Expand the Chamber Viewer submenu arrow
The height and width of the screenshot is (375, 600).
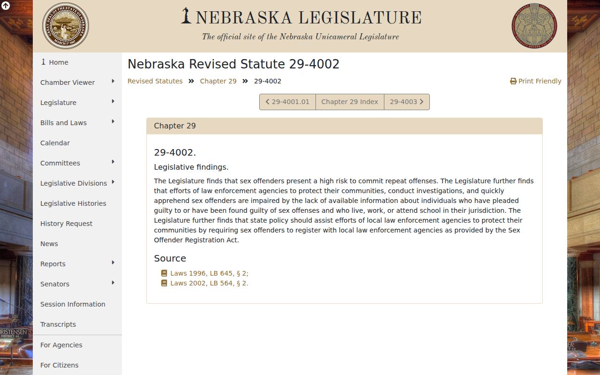coord(113,82)
